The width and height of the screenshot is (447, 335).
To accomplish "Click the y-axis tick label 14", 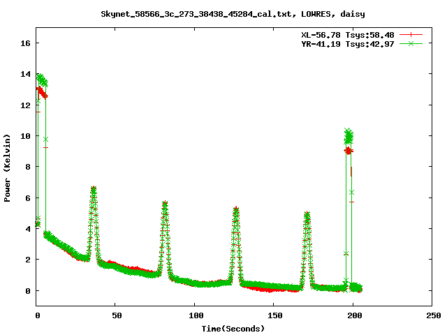I will [x=25, y=74].
